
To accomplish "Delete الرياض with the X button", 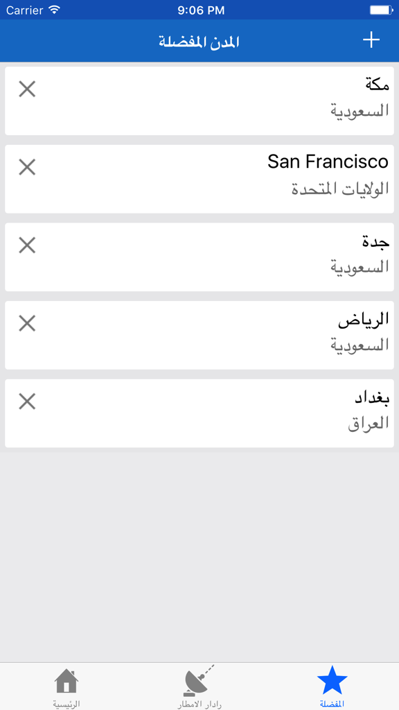I will [x=26, y=323].
